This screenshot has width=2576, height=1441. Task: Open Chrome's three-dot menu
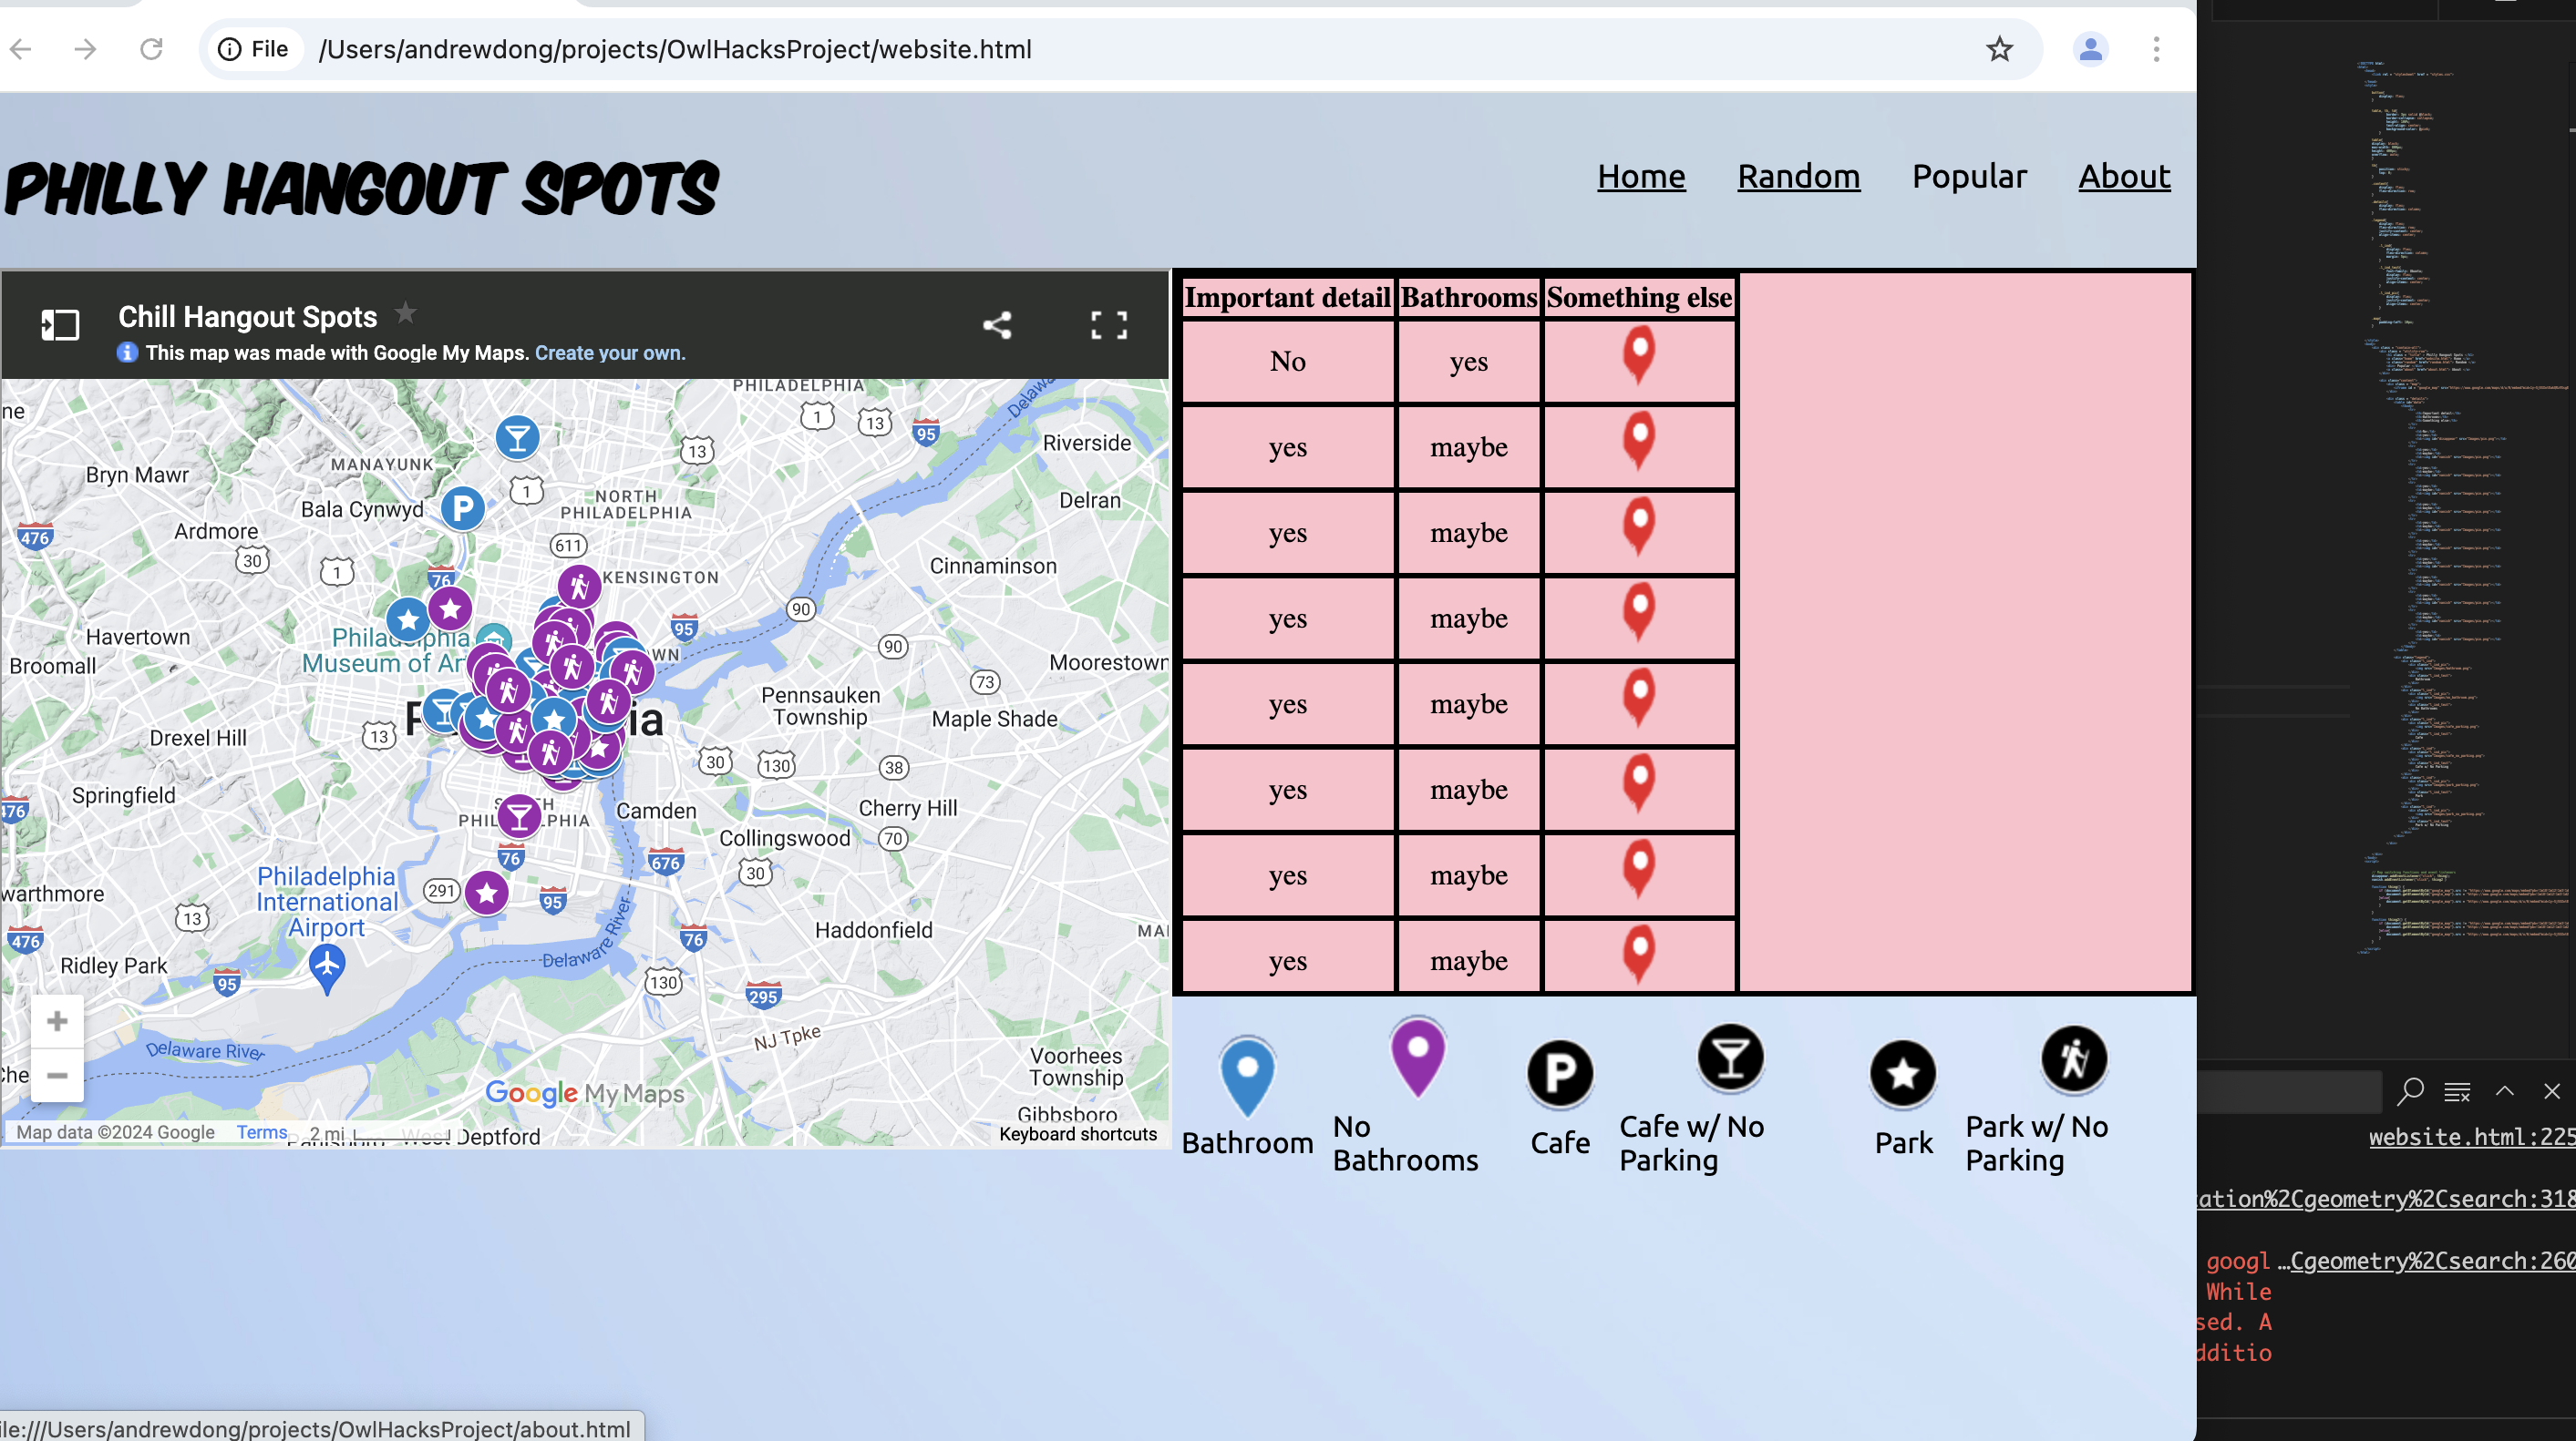point(2156,49)
